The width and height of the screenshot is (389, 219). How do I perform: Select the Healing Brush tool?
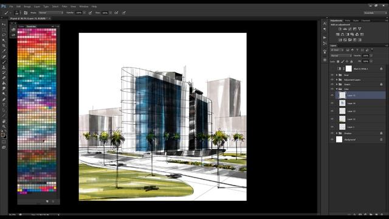[x=4, y=57]
